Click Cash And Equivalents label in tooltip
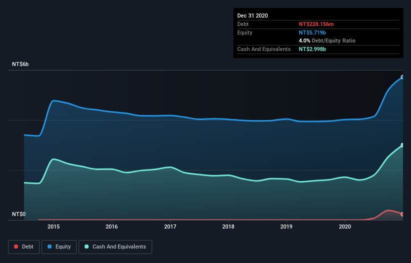 [x=264, y=49]
